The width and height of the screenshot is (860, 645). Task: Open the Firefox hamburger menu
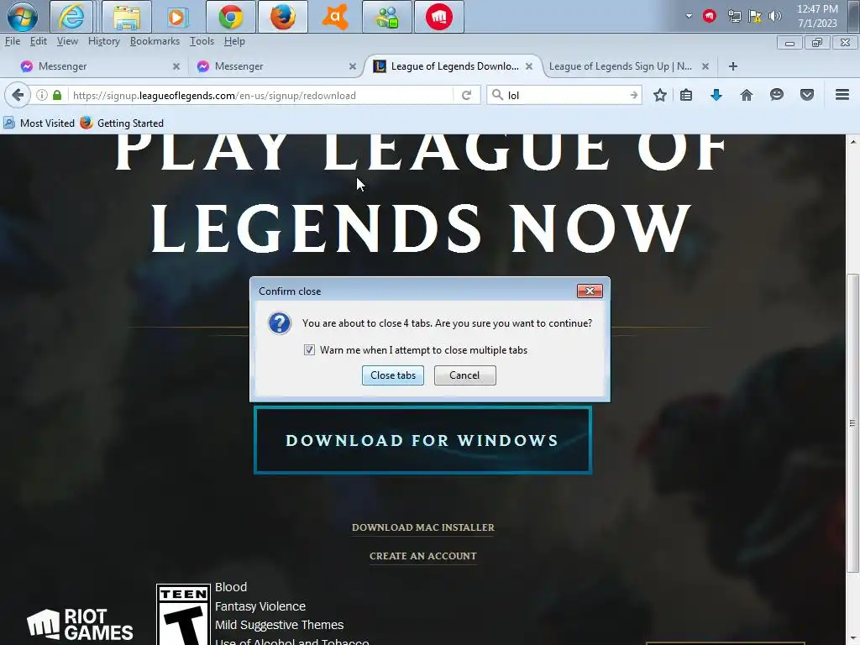coord(842,95)
